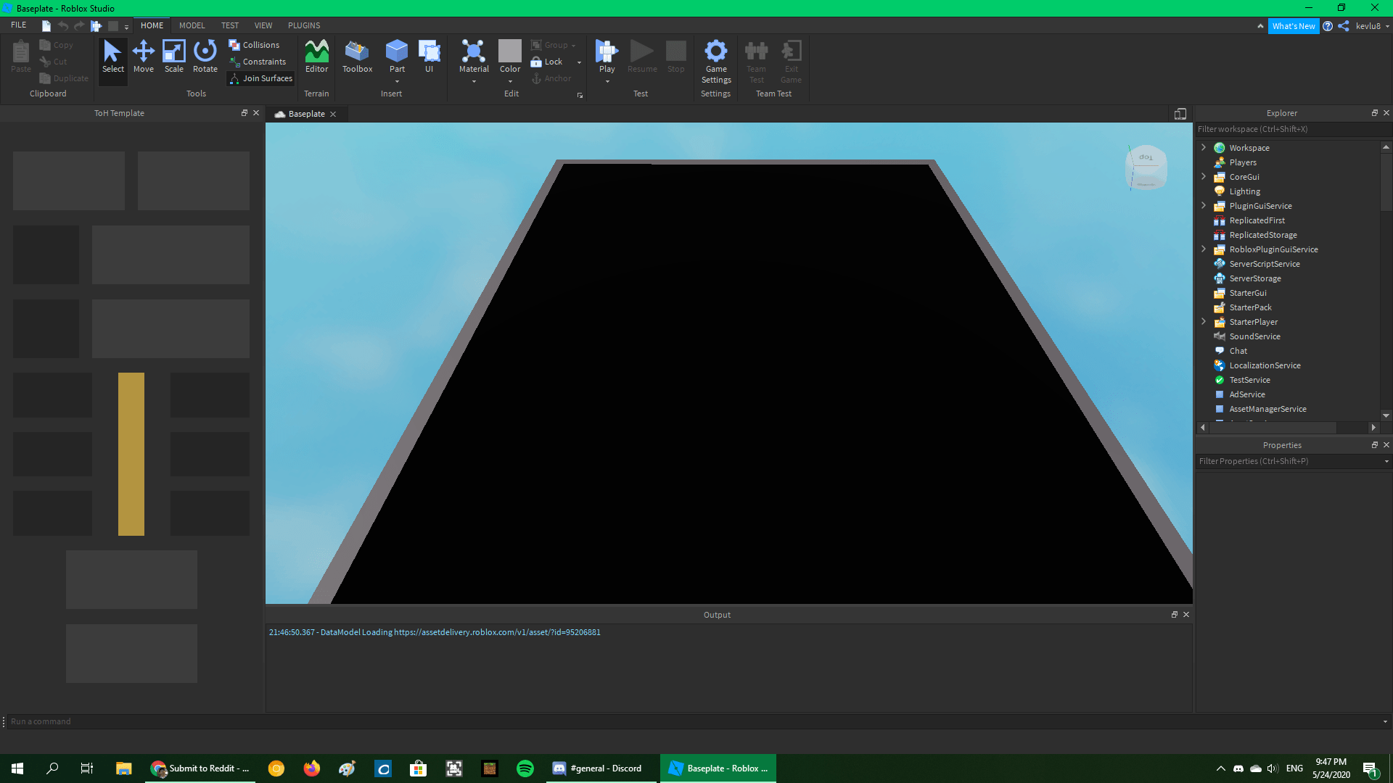Toggle the Constraints option
Viewport: 1393px width, 783px height.
click(x=258, y=62)
